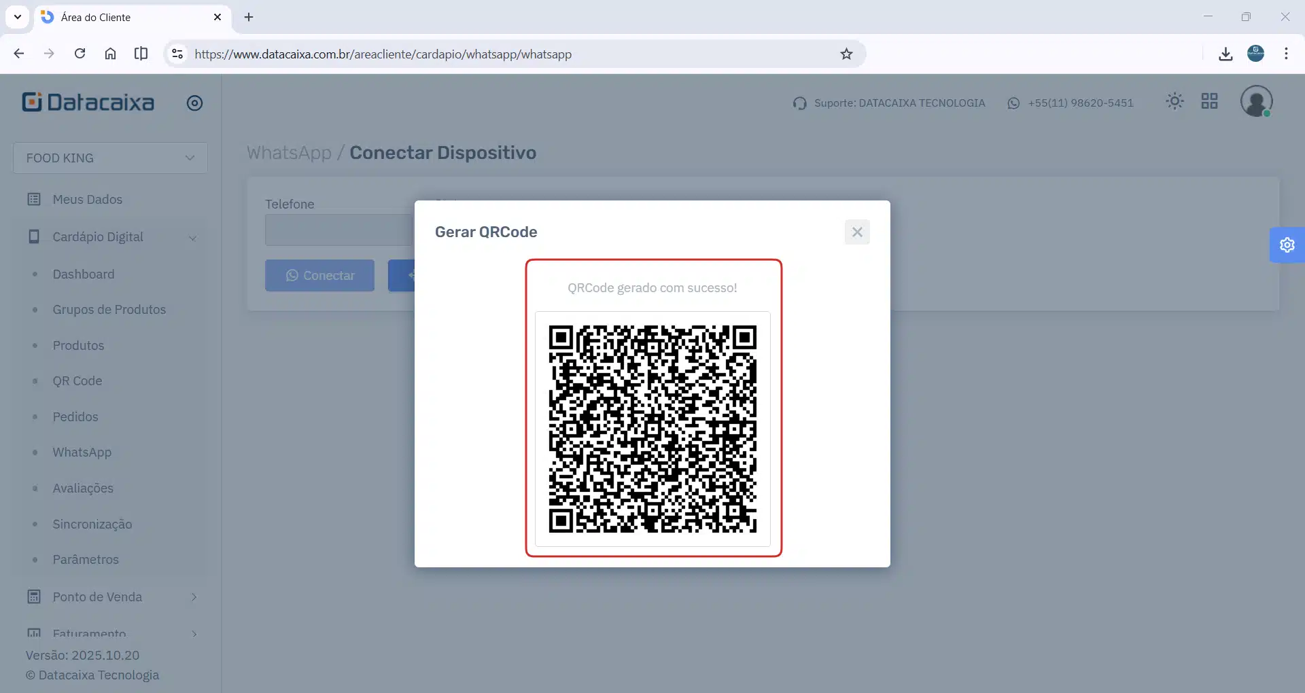Expand the Ponto de Venda section
The height and width of the screenshot is (693, 1305).
(x=194, y=597)
